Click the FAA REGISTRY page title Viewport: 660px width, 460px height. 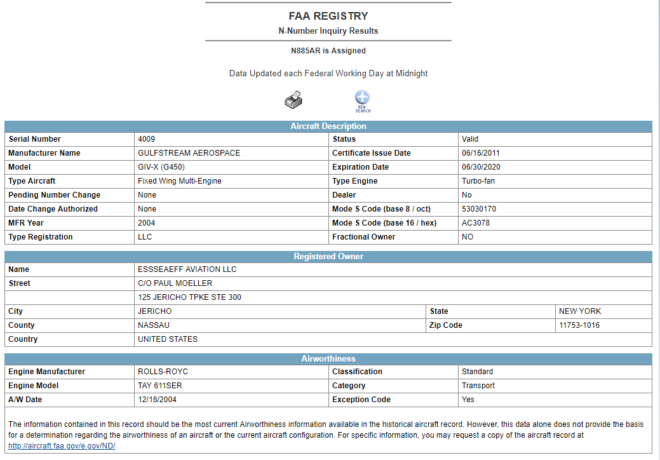pyautogui.click(x=328, y=16)
